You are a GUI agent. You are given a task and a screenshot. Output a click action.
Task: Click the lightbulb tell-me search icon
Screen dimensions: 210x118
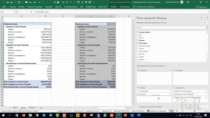click(x=134, y=7)
